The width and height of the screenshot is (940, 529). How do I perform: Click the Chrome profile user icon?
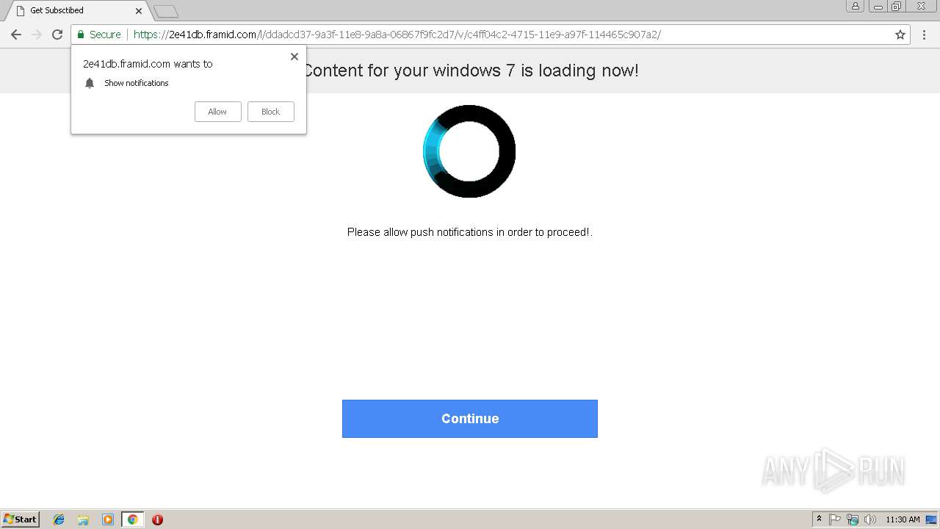tap(855, 6)
